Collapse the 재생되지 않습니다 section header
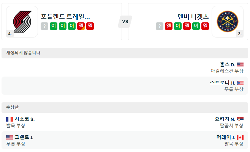This screenshot has width=250, height=152. coord(125,53)
